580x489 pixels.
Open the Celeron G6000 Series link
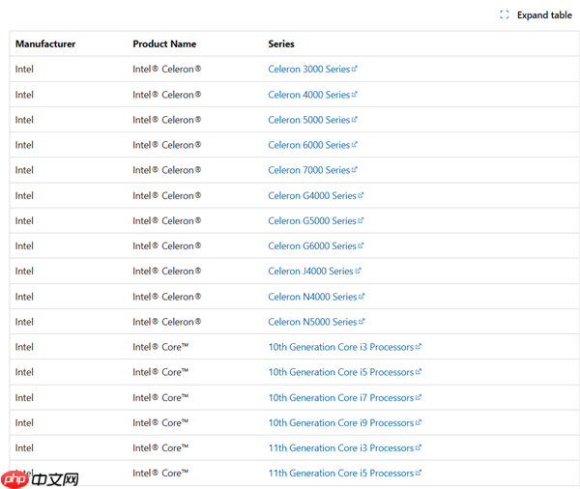point(311,246)
